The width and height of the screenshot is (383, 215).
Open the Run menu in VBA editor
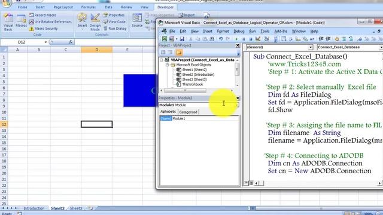point(253,31)
